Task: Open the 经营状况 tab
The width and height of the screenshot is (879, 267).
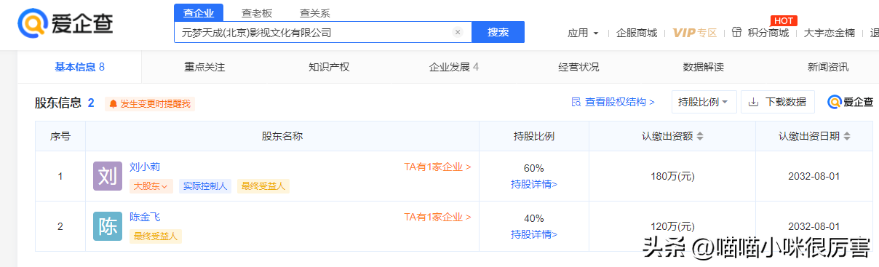Action: click(578, 67)
